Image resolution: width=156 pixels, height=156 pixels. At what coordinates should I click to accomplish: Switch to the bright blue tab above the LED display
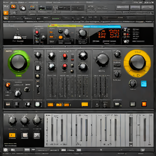pyautogui.click(x=102, y=27)
